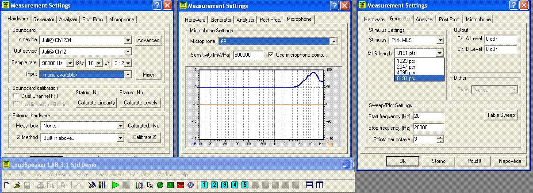
Task: Click the Start frequency (Hz) field
Action: pos(428,116)
